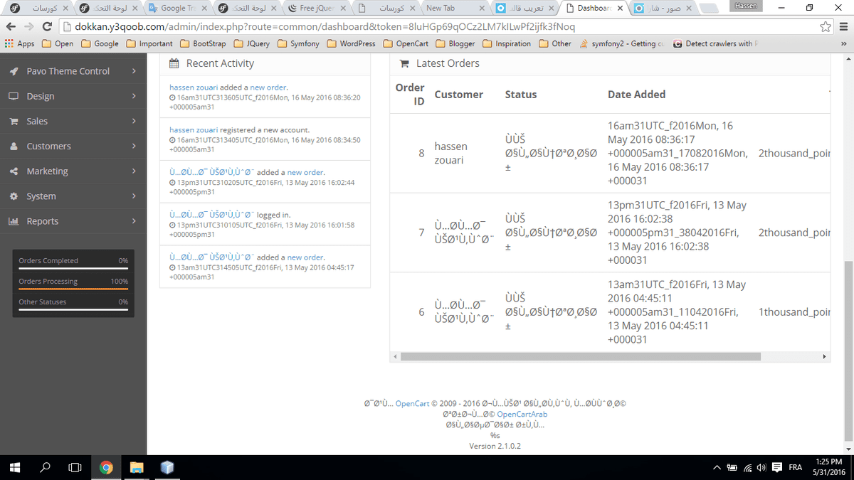Open the OpenCart footer link
Screen dimensions: 854x480
(x=412, y=403)
